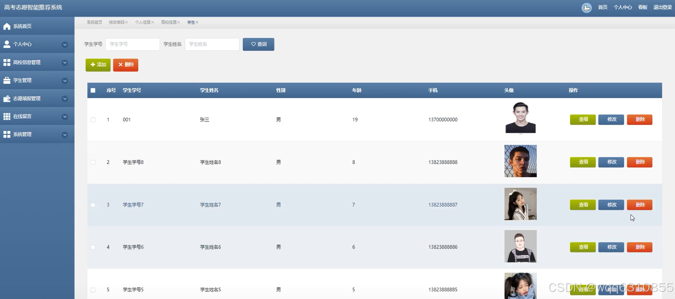The height and width of the screenshot is (299, 675).
Task: Expand the 志愿填报管理 menu chevron
Action: point(65,99)
